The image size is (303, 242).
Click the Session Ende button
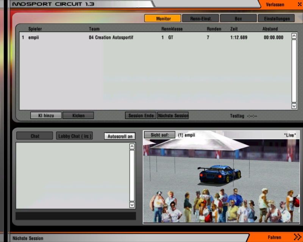[x=141, y=115]
